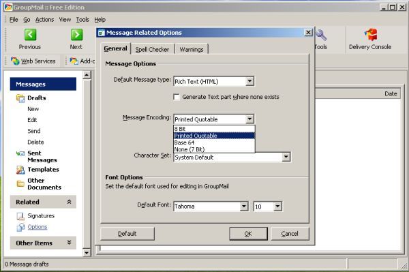This screenshot has width=409, height=272.
Task: Click the Cancel button
Action: click(290, 234)
